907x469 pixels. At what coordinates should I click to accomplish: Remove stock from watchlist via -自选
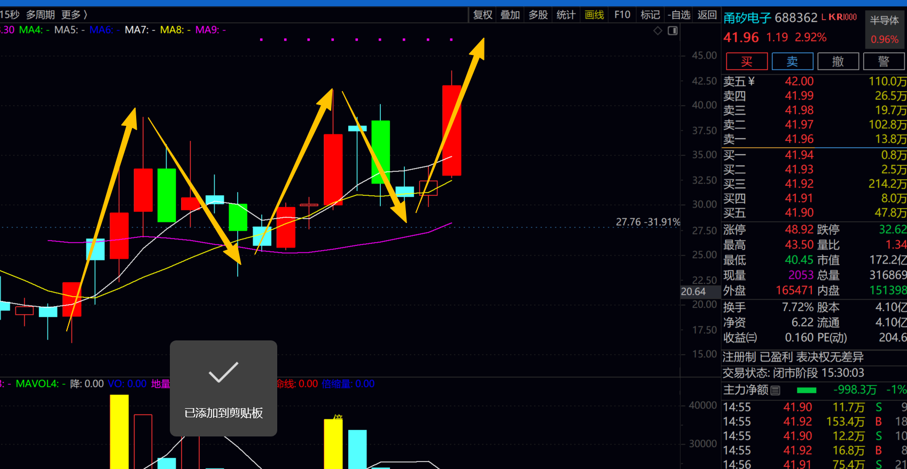click(x=679, y=15)
